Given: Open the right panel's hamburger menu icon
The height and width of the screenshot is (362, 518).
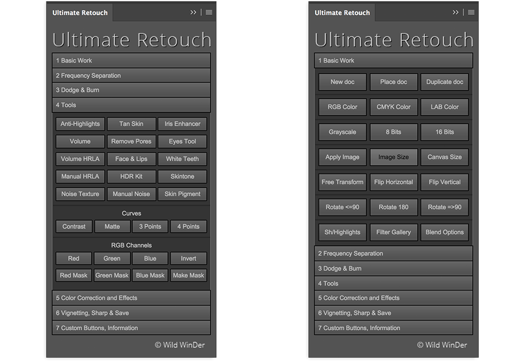Looking at the screenshot, I should pyautogui.click(x=471, y=12).
